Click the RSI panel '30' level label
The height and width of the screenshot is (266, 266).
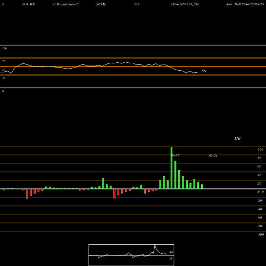click(4, 78)
